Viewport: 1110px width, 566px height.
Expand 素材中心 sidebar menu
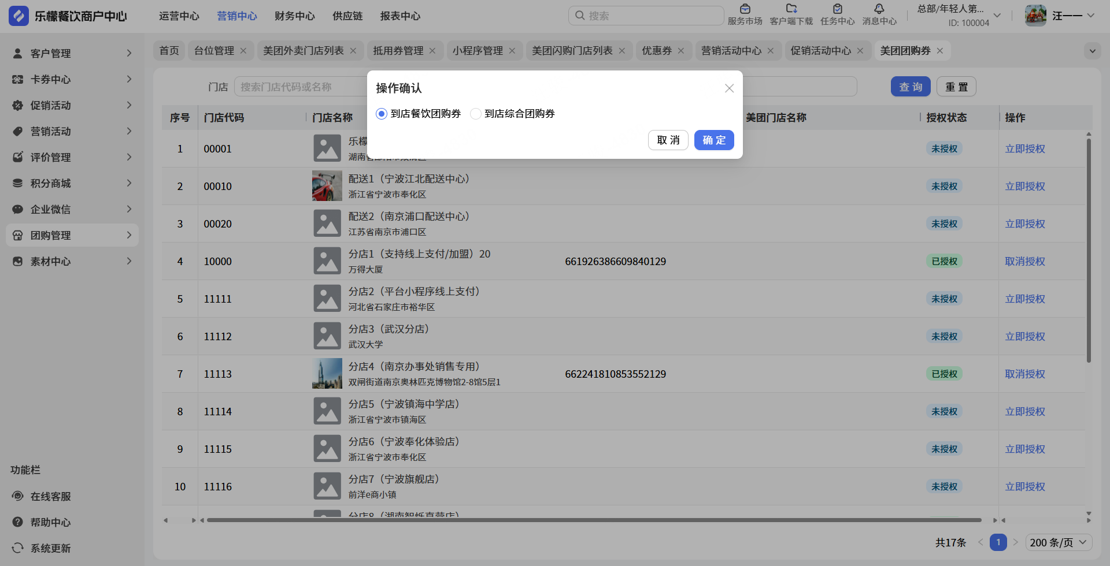click(72, 261)
